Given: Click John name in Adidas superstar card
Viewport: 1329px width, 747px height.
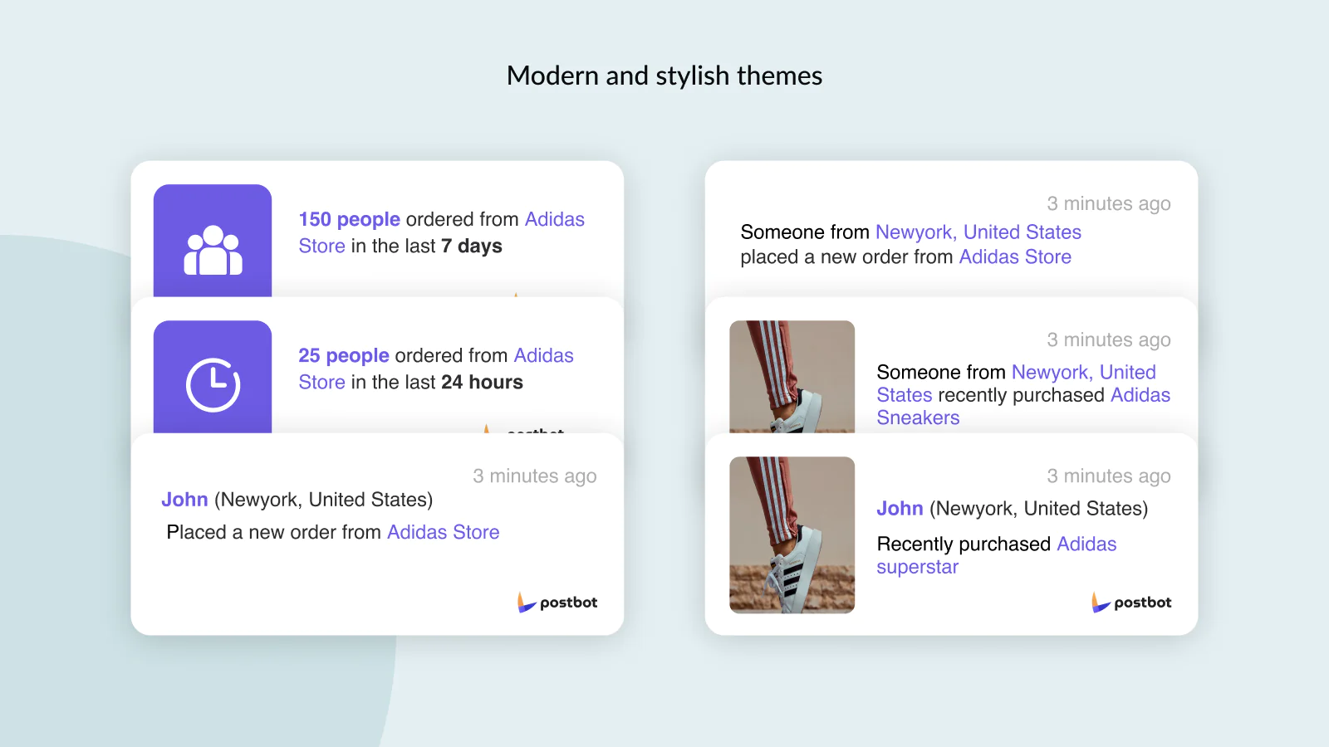Looking at the screenshot, I should [900, 509].
